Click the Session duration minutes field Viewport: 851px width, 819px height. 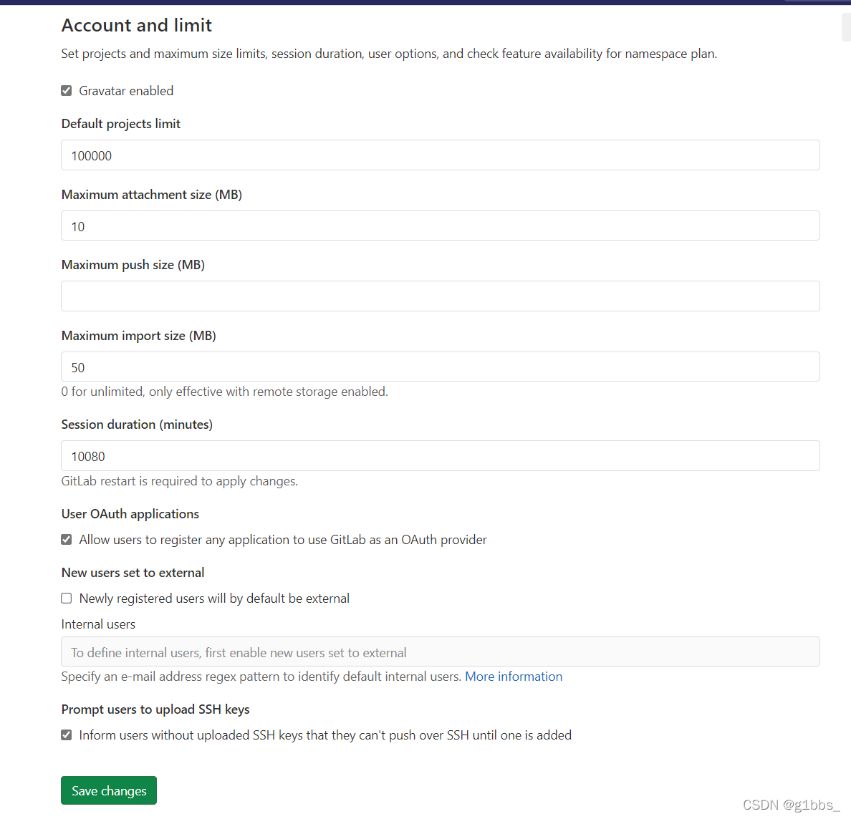point(440,455)
